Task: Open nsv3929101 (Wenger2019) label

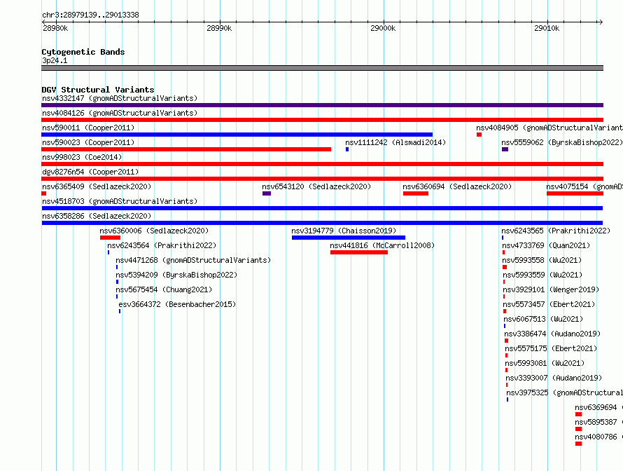Action: [x=551, y=289]
